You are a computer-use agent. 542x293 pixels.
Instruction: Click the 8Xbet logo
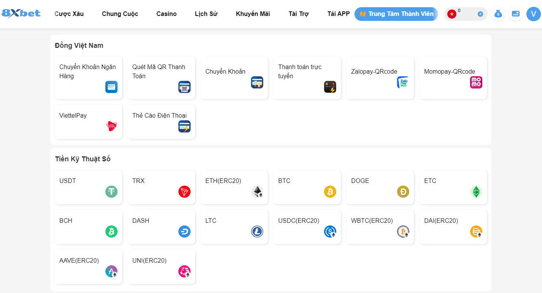point(21,13)
